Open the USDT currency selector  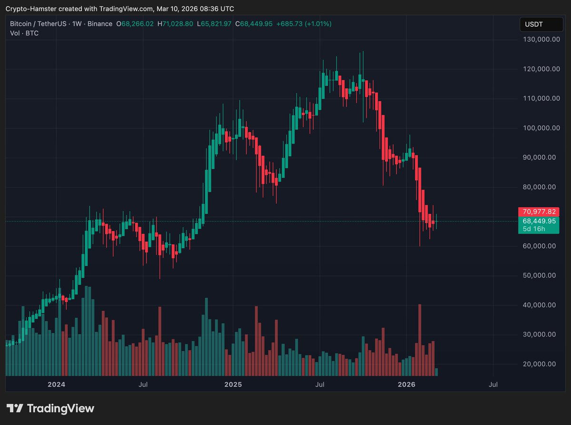[541, 24]
